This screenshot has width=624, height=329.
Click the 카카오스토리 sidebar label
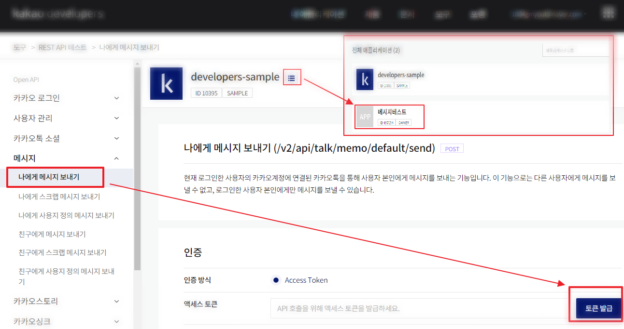click(36, 301)
